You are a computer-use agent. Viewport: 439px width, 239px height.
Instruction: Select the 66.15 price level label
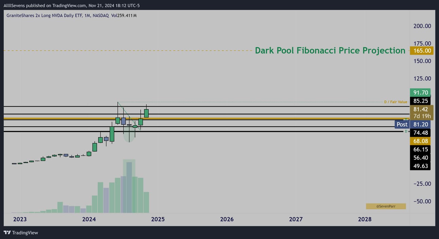click(x=420, y=149)
